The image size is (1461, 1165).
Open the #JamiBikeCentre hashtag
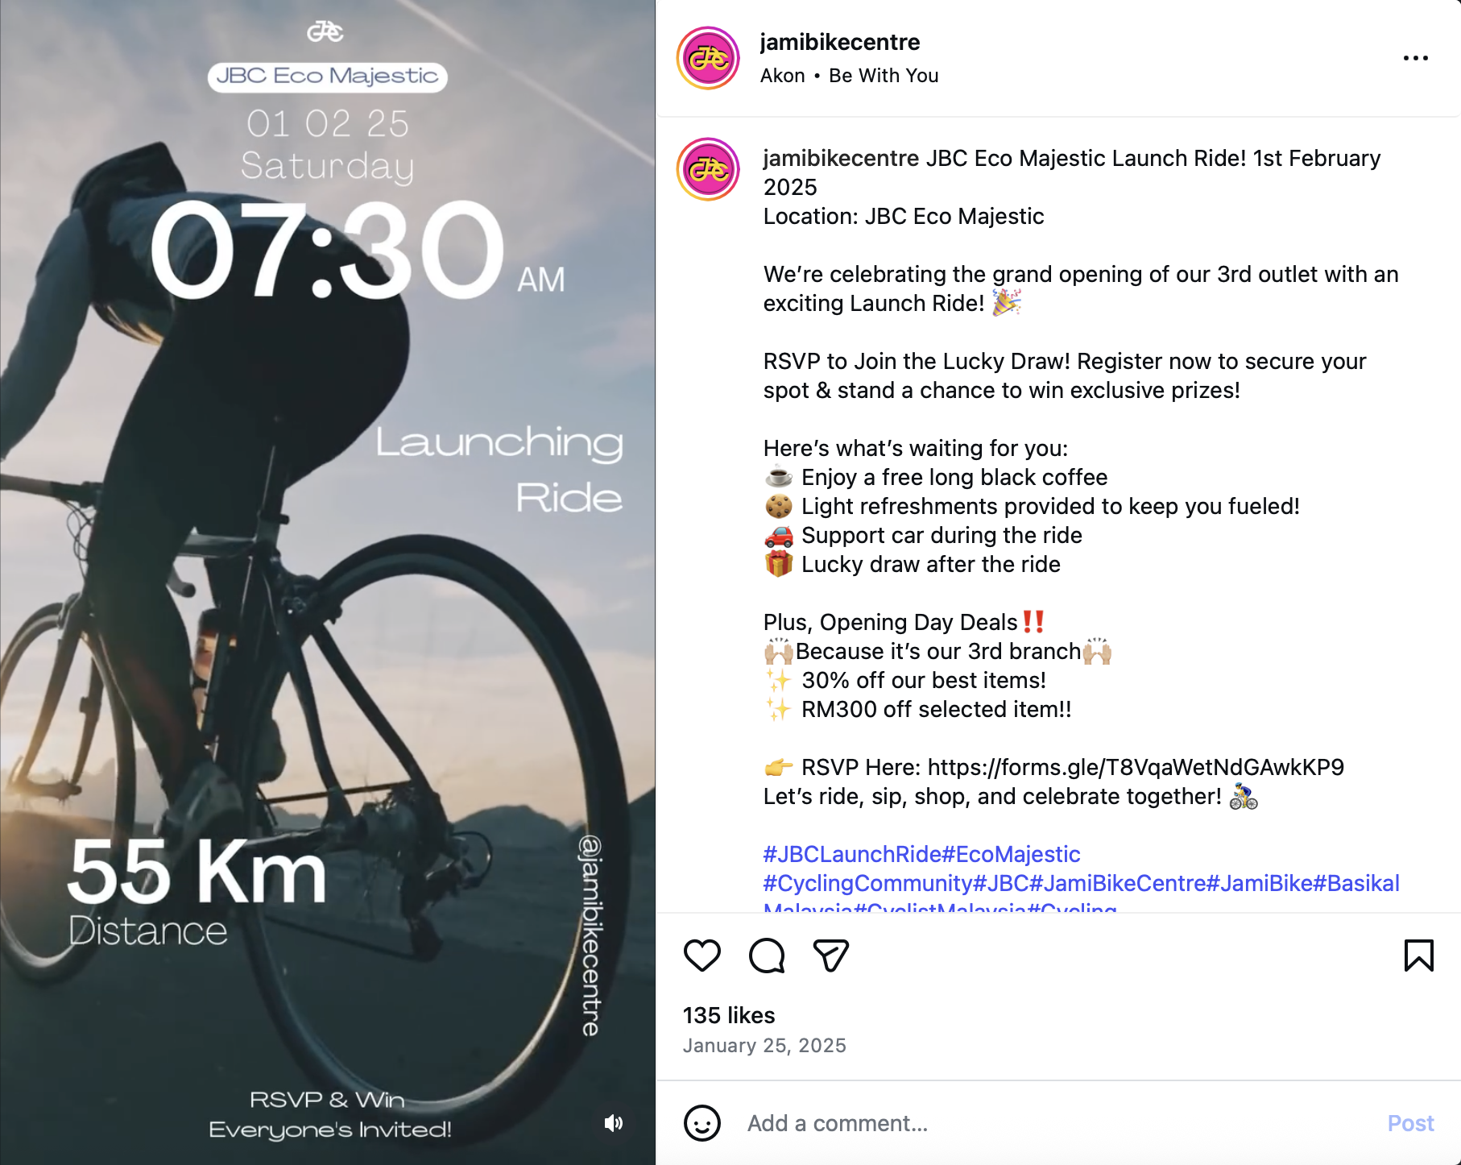(x=1118, y=883)
